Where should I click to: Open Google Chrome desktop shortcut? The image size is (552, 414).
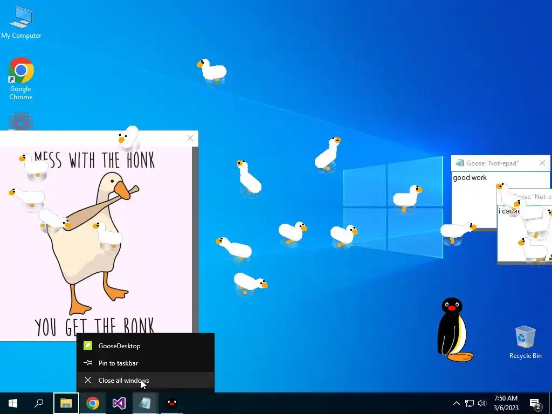pyautogui.click(x=21, y=79)
